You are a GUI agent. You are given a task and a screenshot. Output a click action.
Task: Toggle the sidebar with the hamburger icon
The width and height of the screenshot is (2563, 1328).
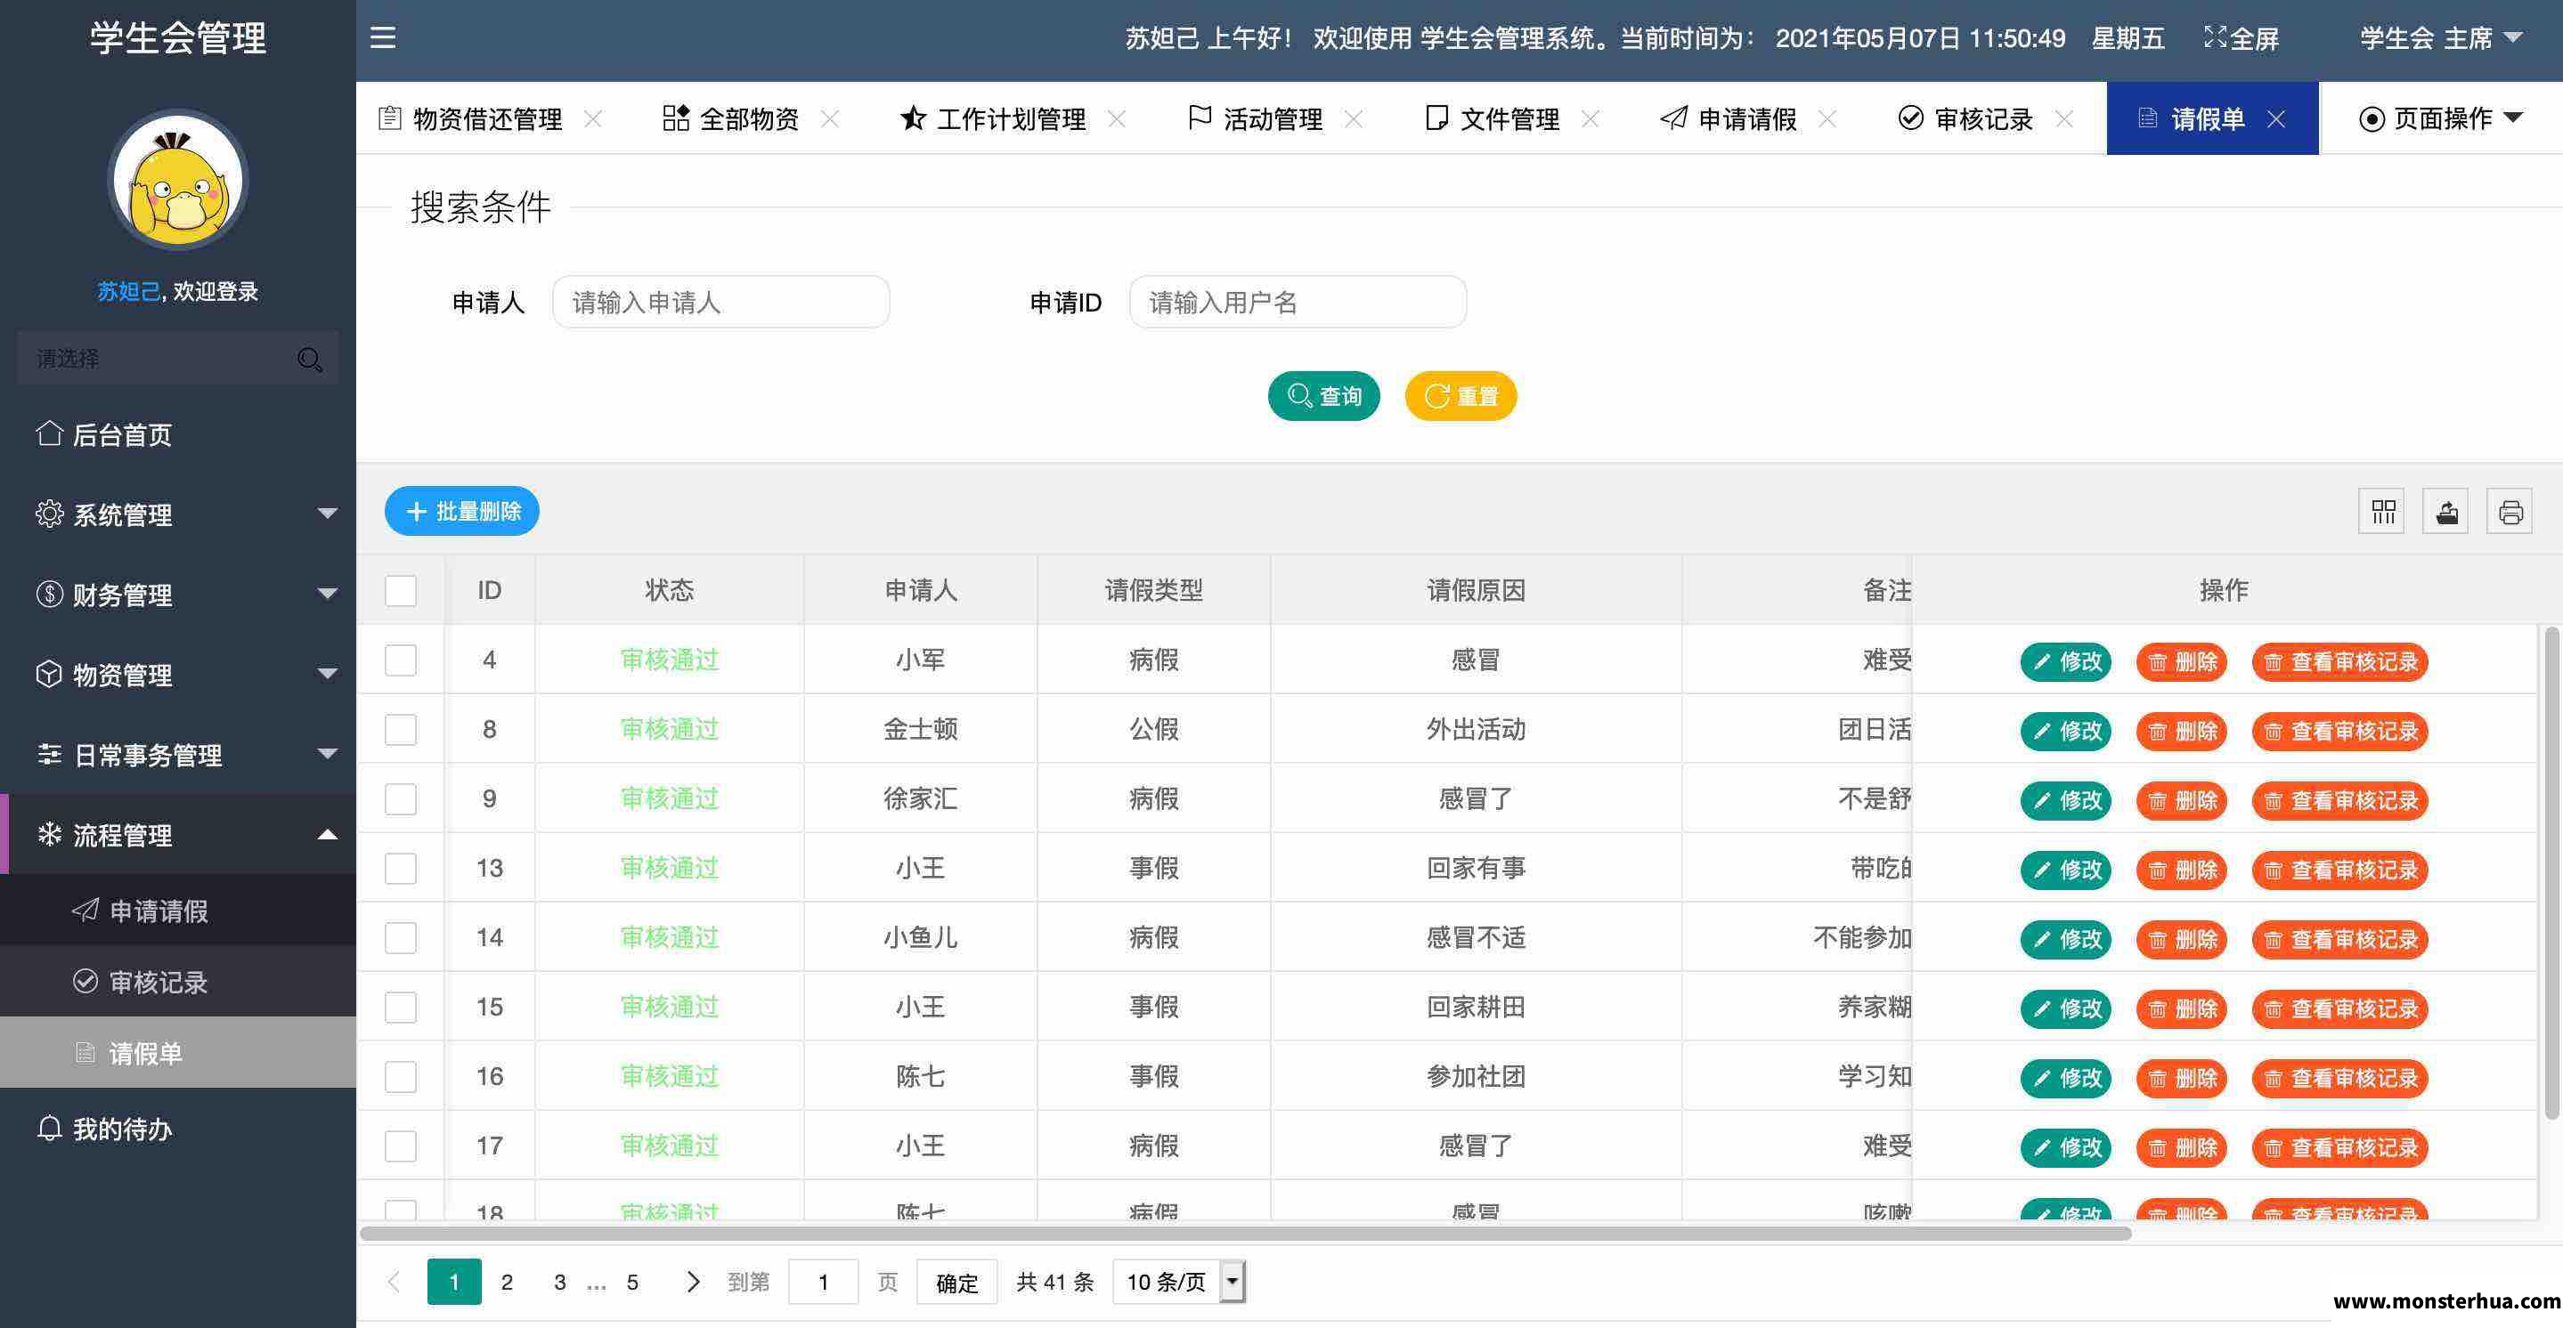383,37
